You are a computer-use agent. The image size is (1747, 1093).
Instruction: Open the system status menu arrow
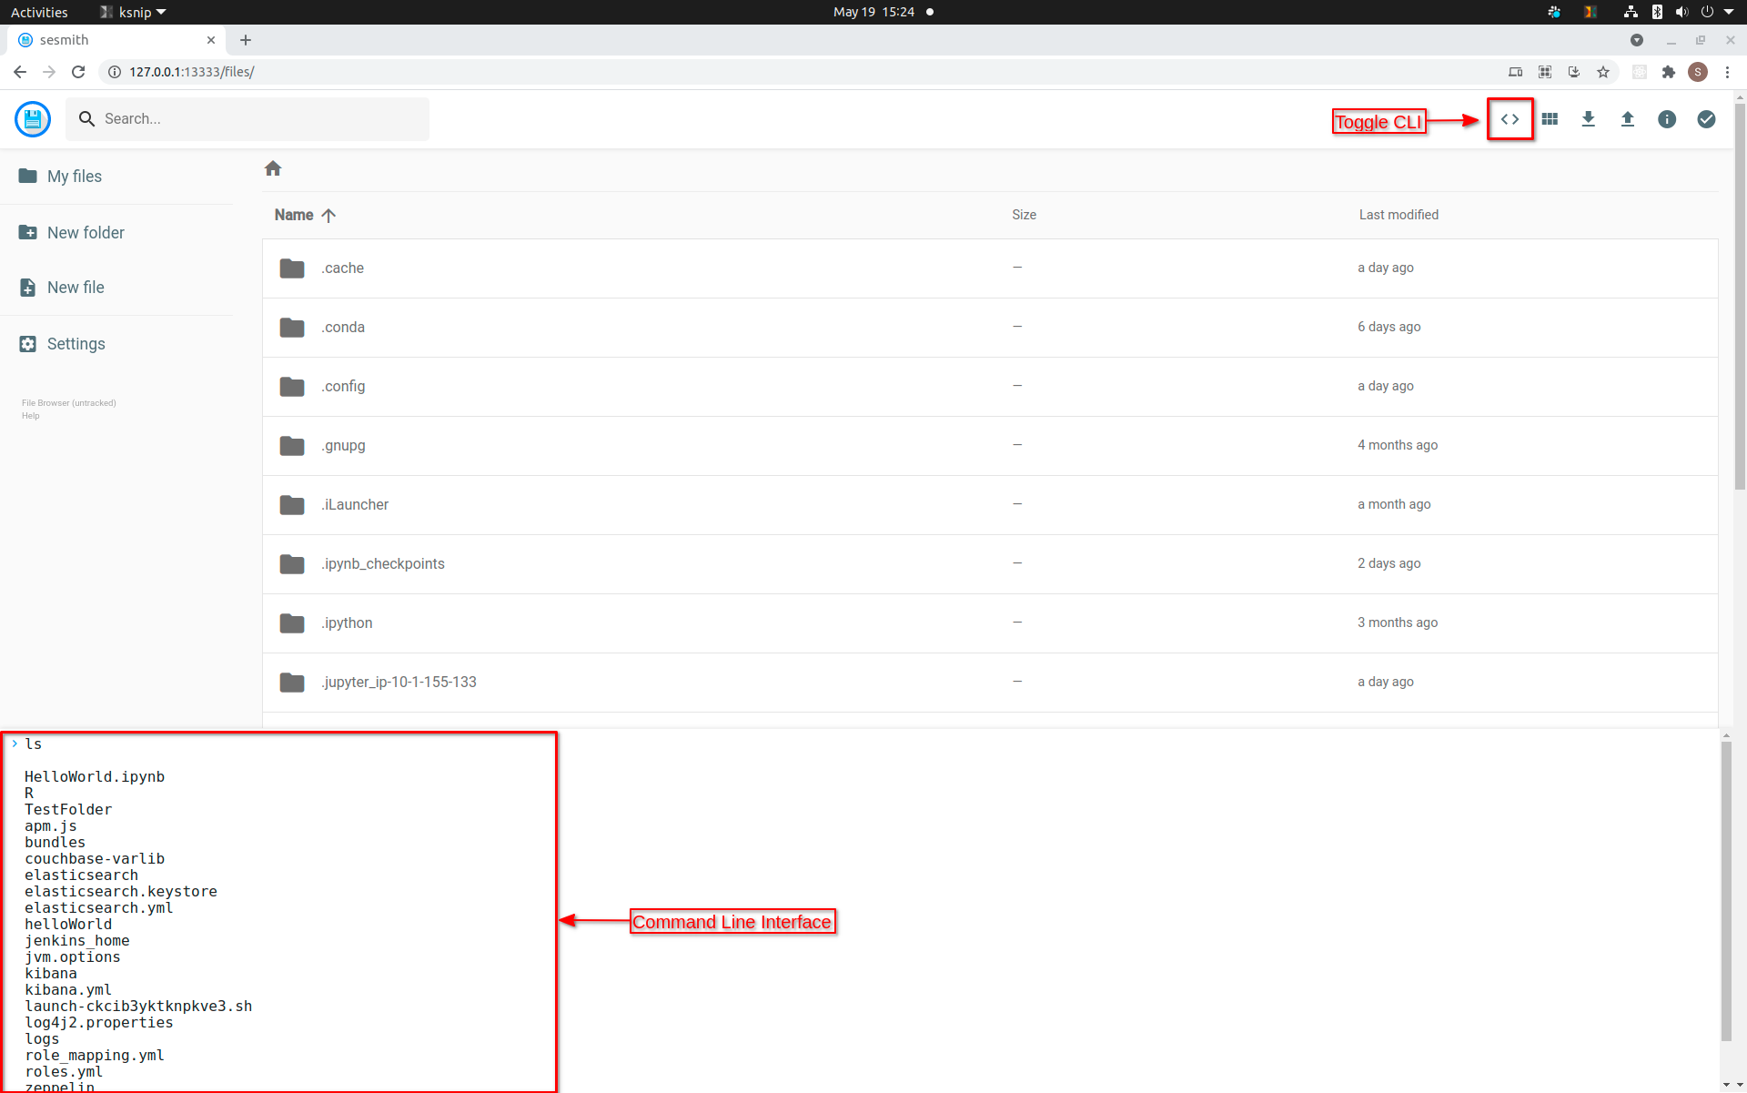(x=1729, y=12)
